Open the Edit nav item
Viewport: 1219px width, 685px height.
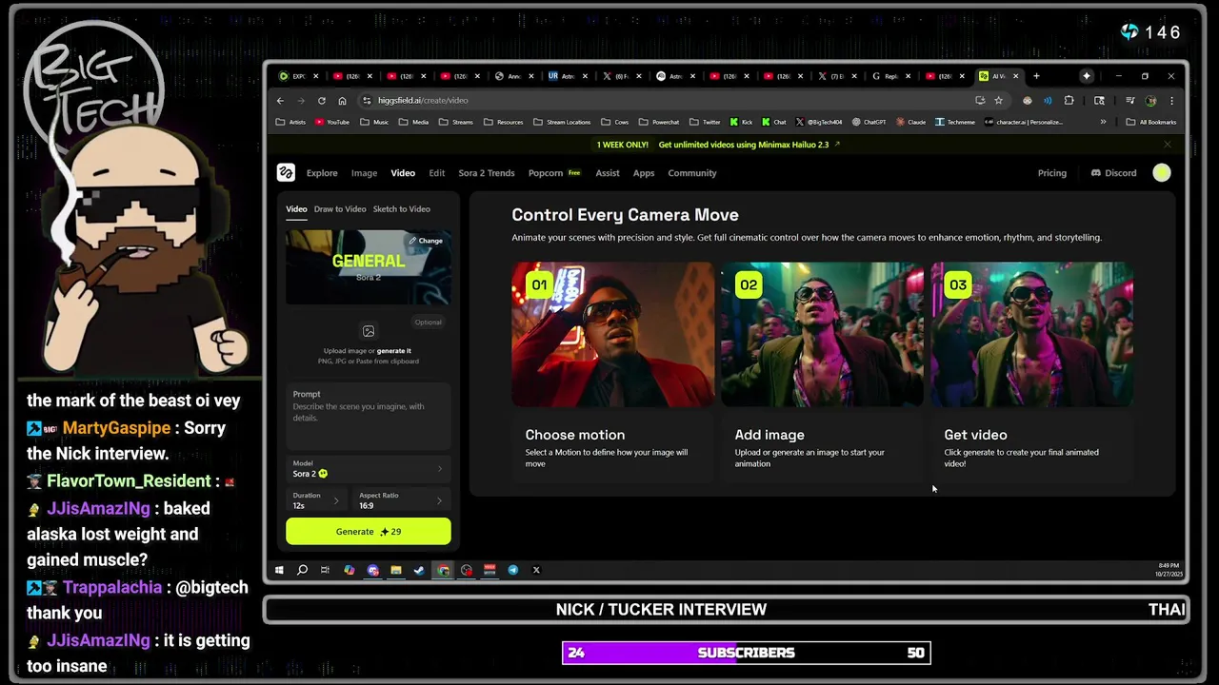436,173
